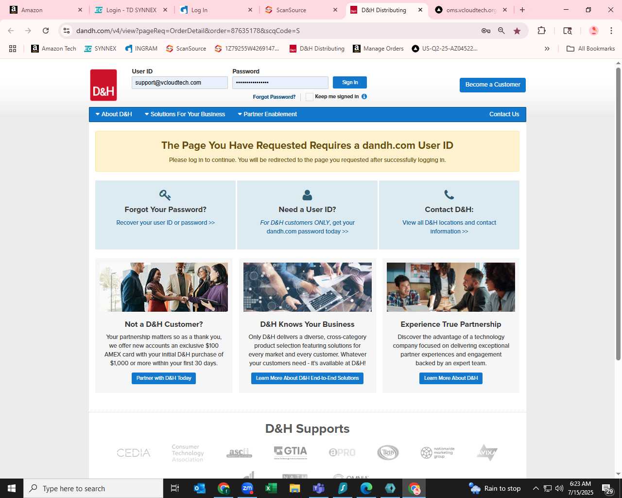
Task: Open the password manager key icon in address bar
Action: click(485, 31)
